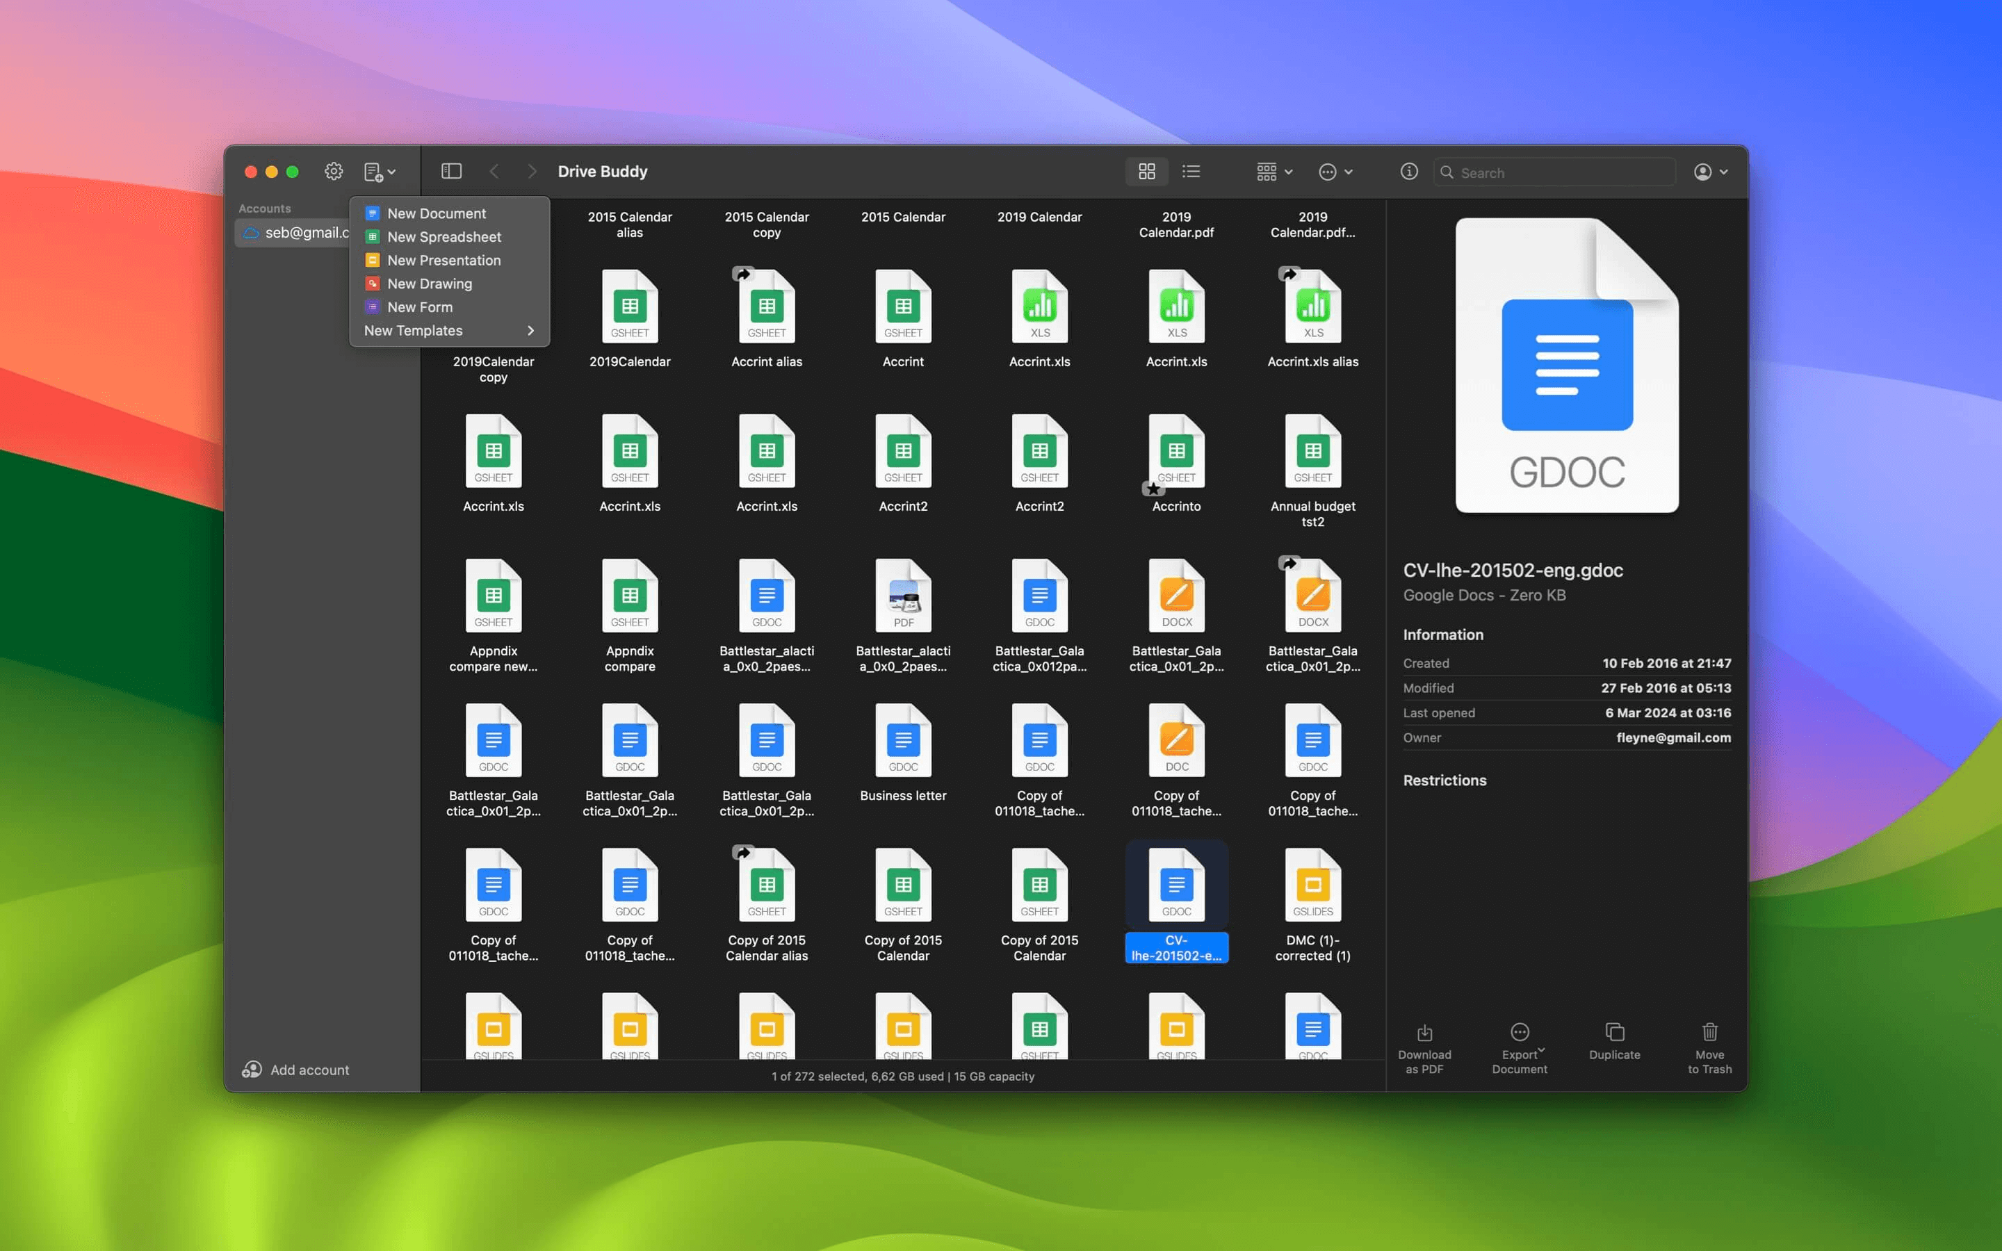The width and height of the screenshot is (2002, 1251).
Task: Open the user account dropdown
Action: [x=1710, y=172]
